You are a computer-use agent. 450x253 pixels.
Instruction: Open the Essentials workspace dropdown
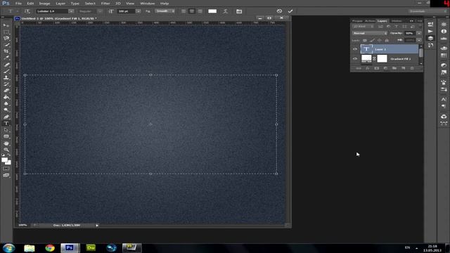[427, 11]
